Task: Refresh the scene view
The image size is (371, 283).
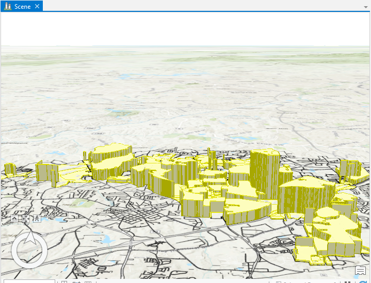Action: (364, 281)
